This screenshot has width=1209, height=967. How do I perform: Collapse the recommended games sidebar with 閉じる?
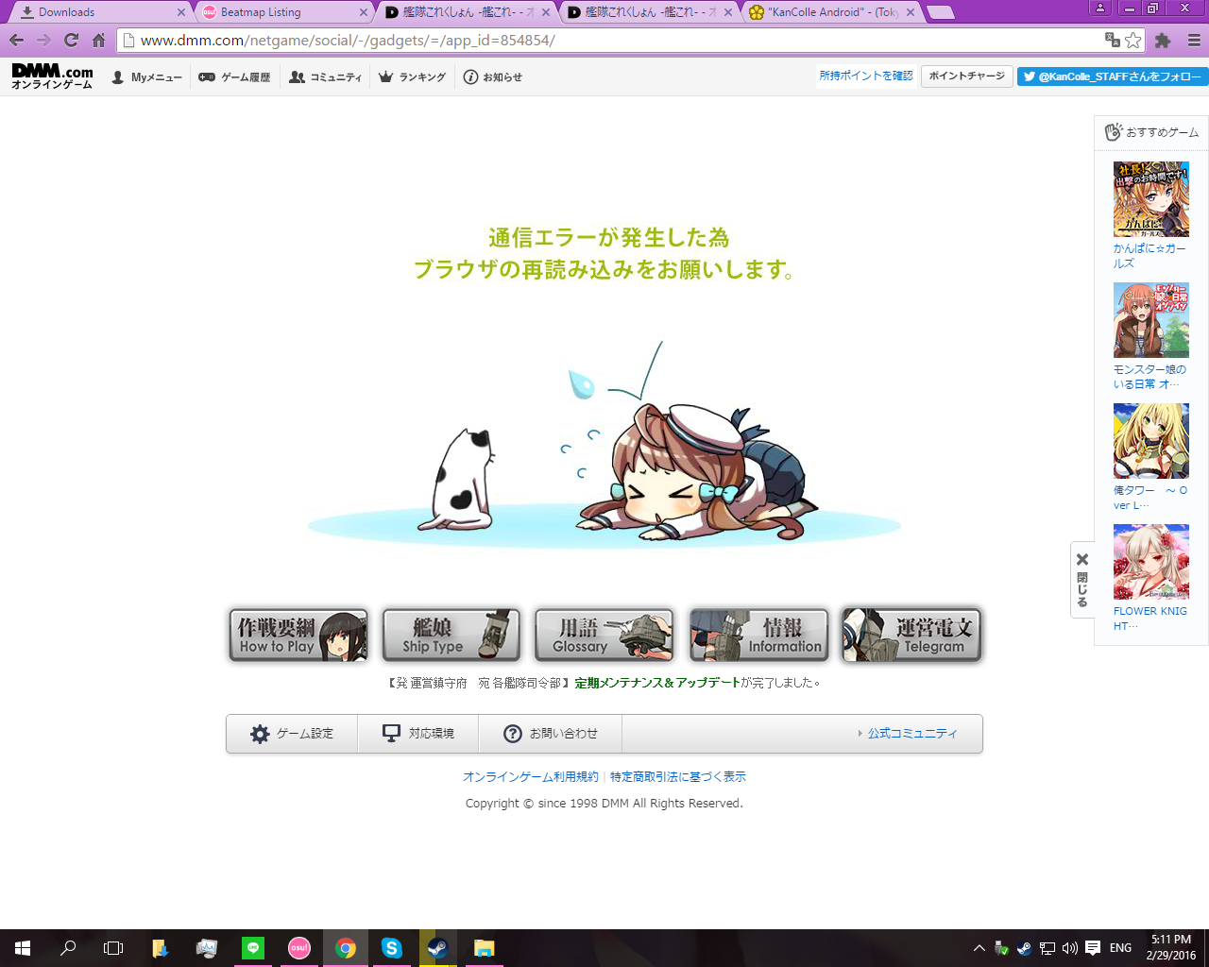[1082, 580]
